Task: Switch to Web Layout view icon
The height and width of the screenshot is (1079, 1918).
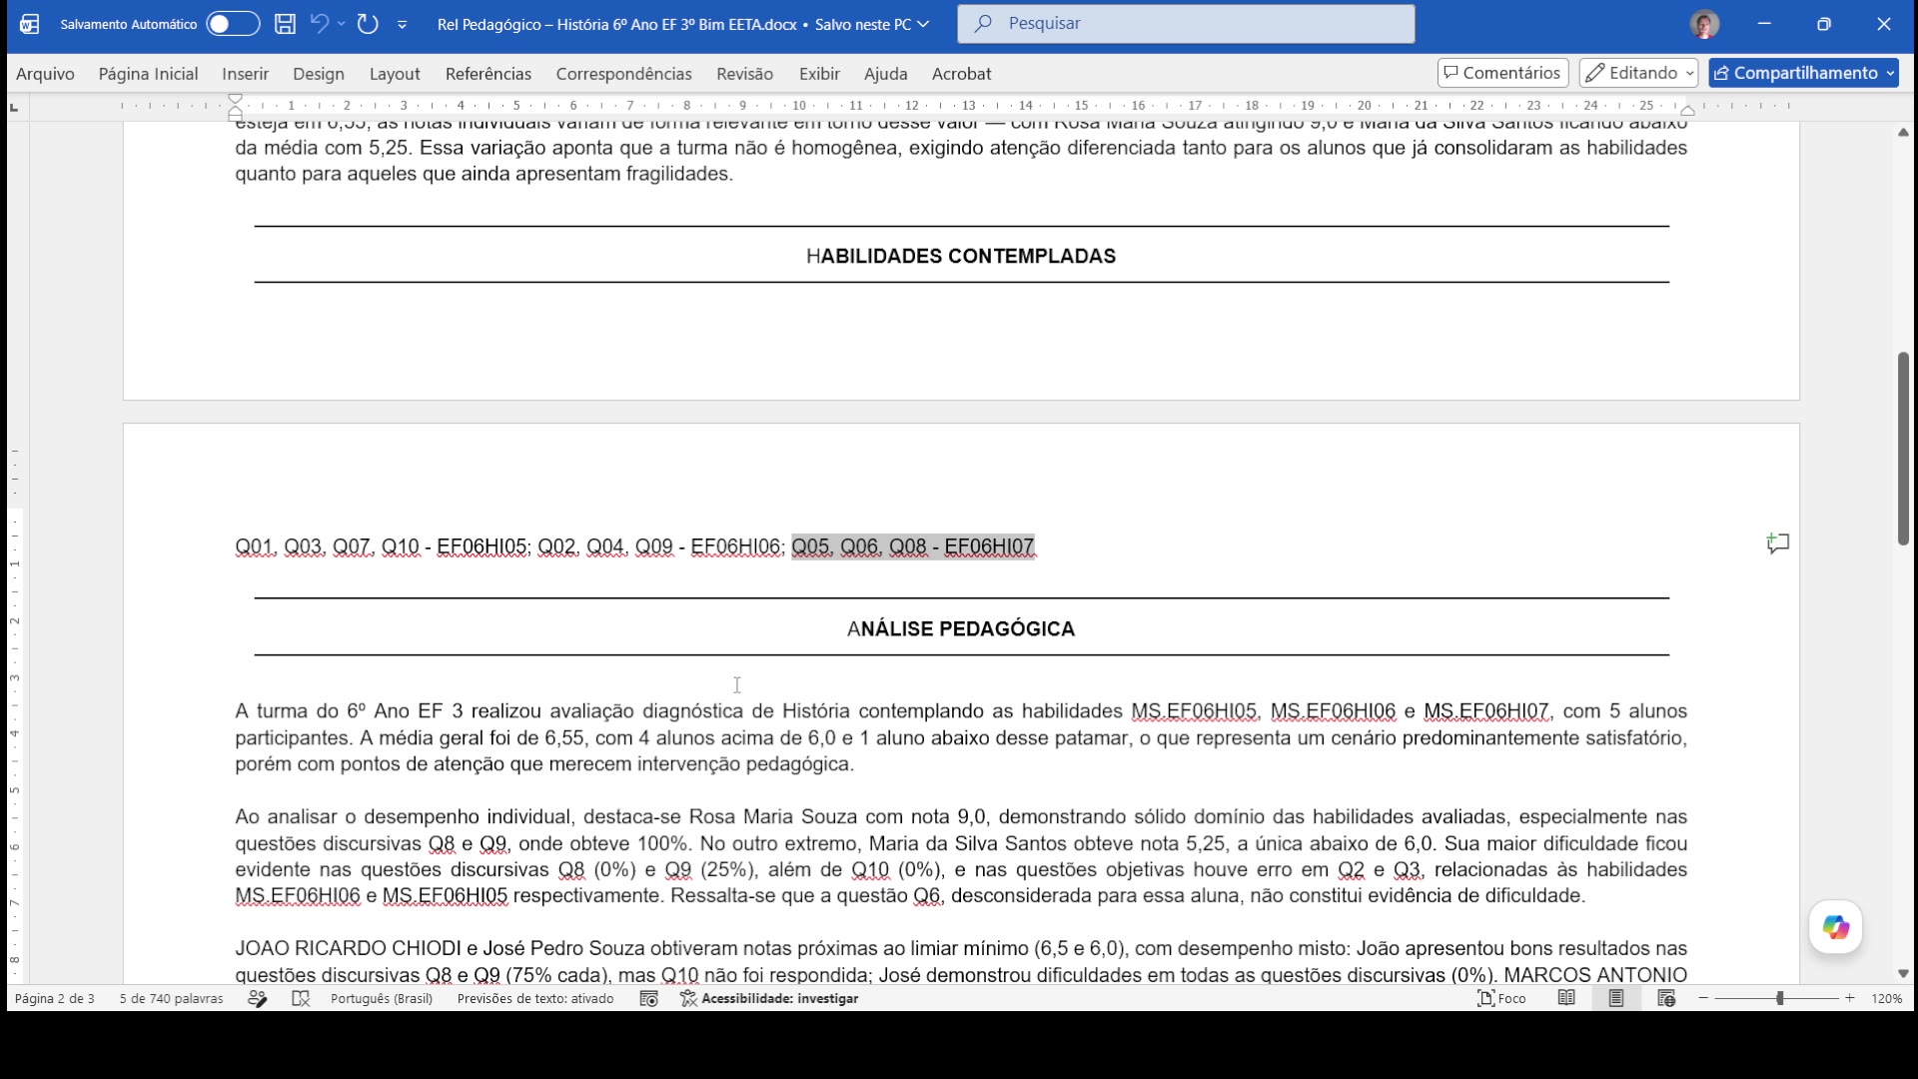Action: [1666, 998]
